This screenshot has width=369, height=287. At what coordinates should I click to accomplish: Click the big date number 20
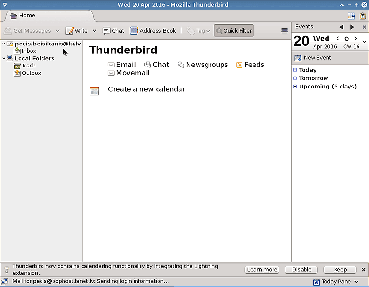301,41
